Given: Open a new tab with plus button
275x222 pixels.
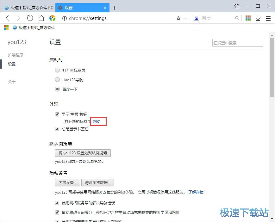Looking at the screenshot, I should [x=114, y=8].
